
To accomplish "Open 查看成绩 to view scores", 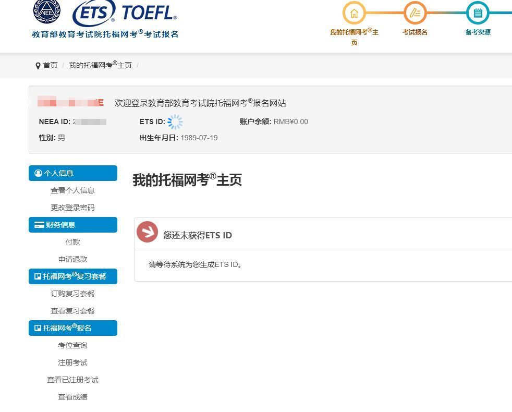I will (x=72, y=397).
